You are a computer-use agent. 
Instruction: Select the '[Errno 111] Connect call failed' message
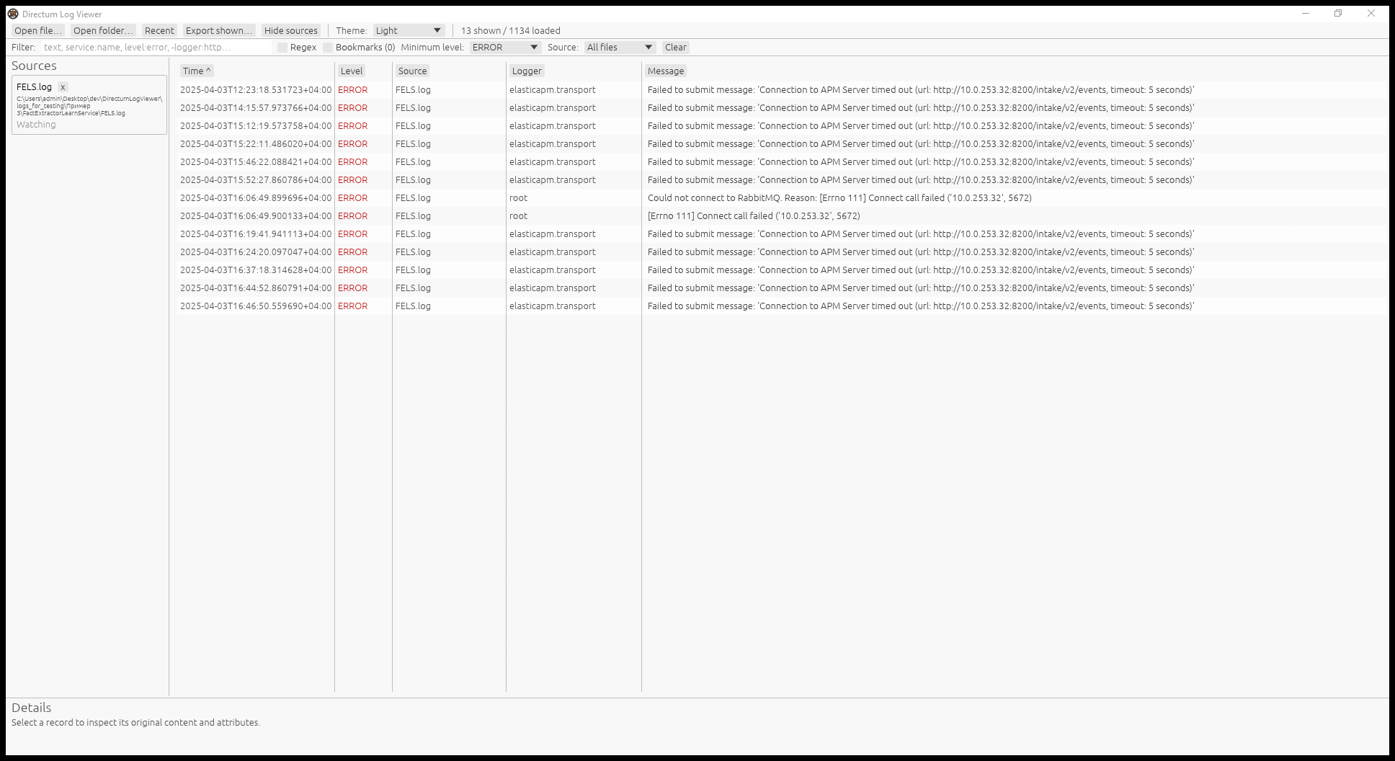tap(754, 216)
